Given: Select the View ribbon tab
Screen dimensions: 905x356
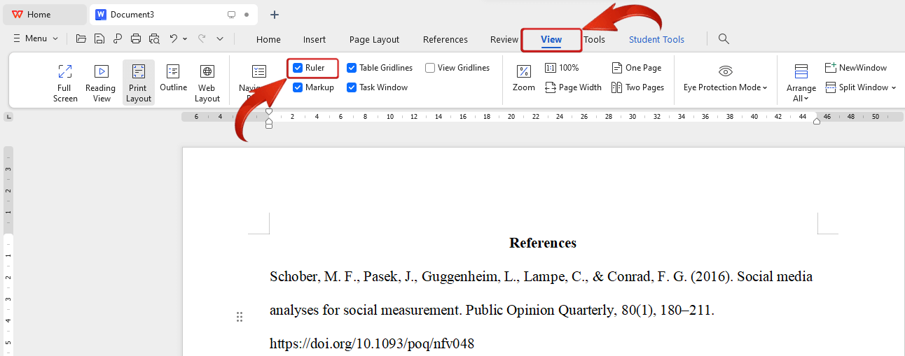Looking at the screenshot, I should 551,40.
